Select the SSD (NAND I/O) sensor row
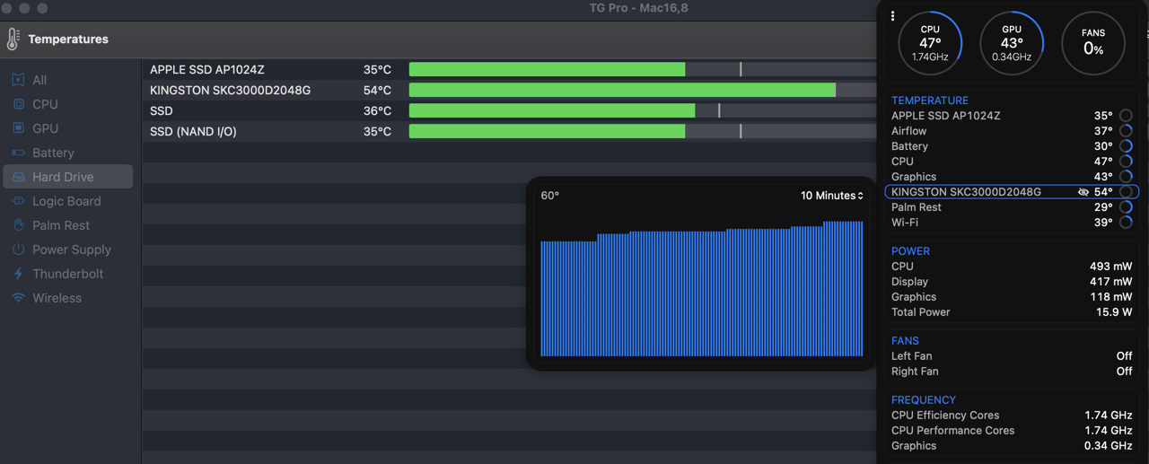 tap(193, 131)
